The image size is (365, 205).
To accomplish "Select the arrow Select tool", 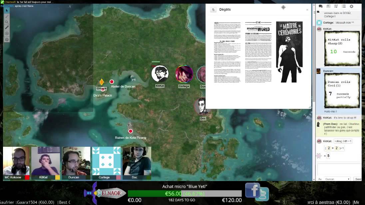I will 7,11.
